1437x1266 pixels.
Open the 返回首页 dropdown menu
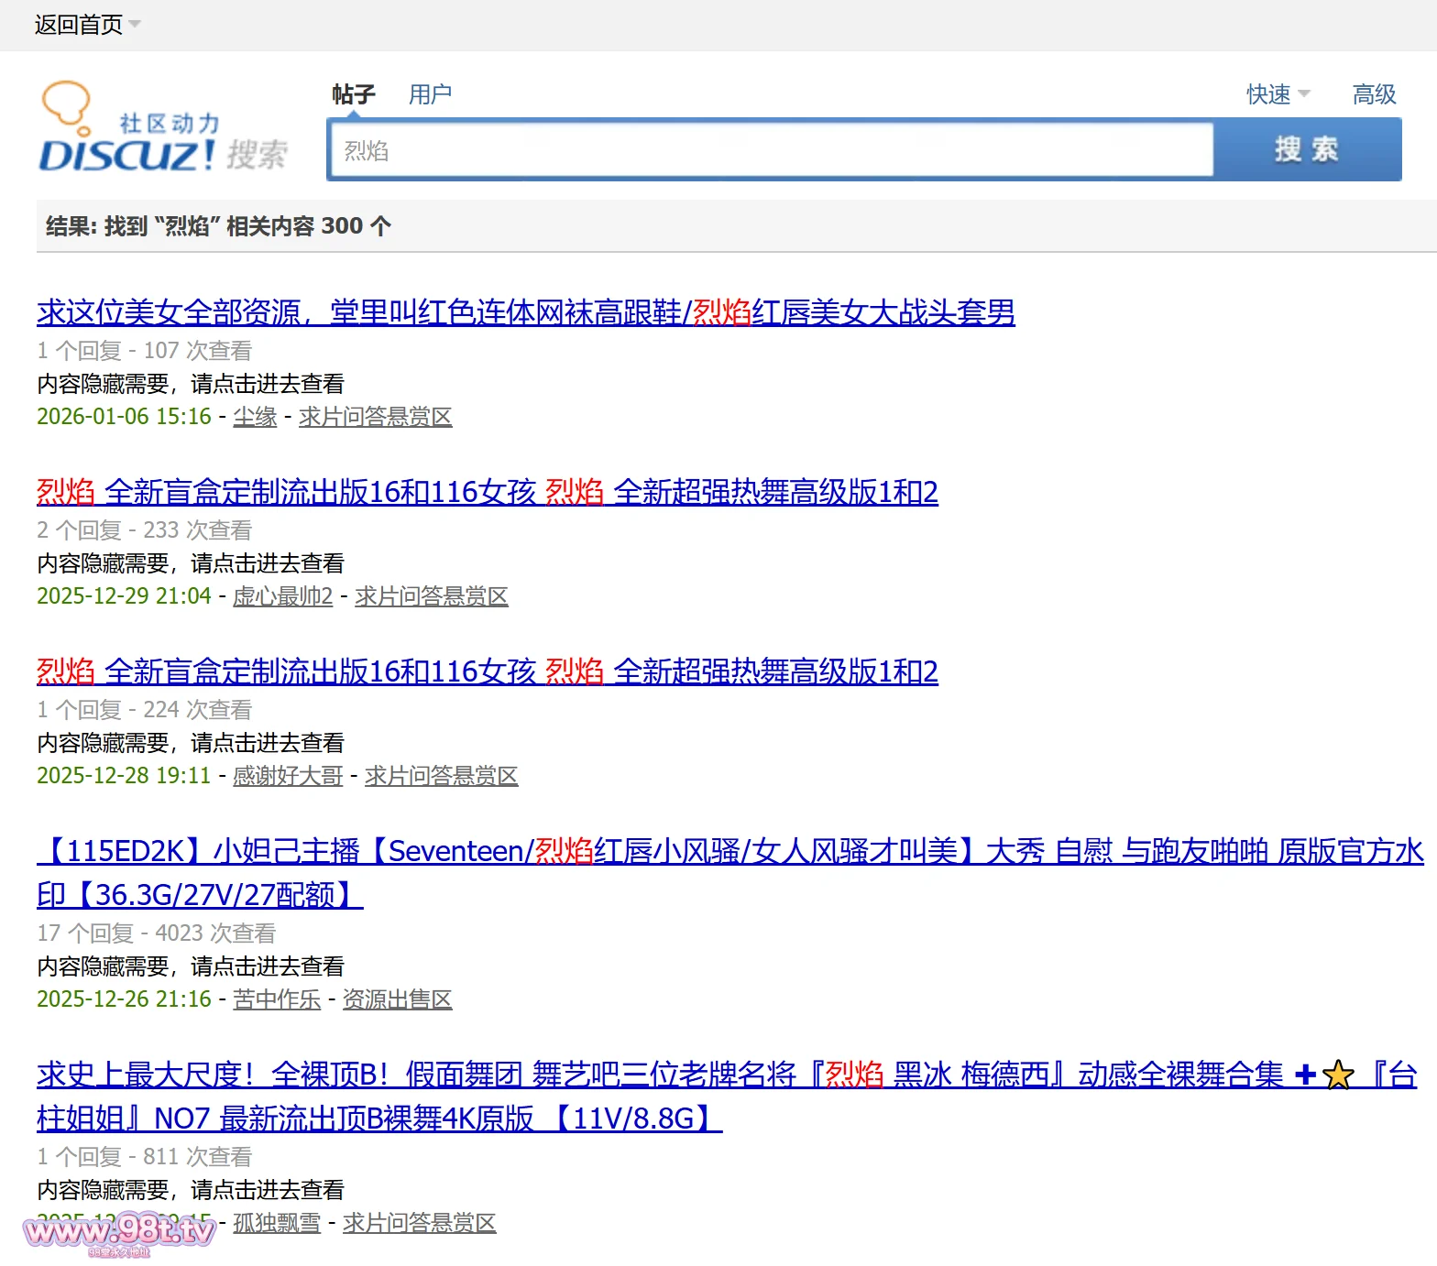pyautogui.click(x=87, y=25)
